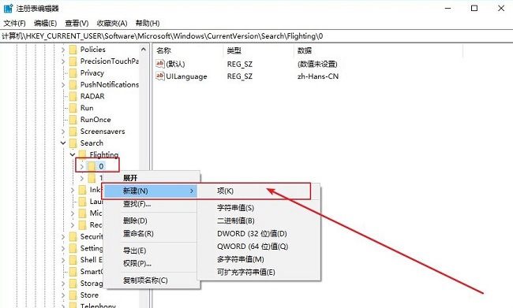Close the Registry Editor window
This screenshot has height=308, width=513.
tap(501, 8)
